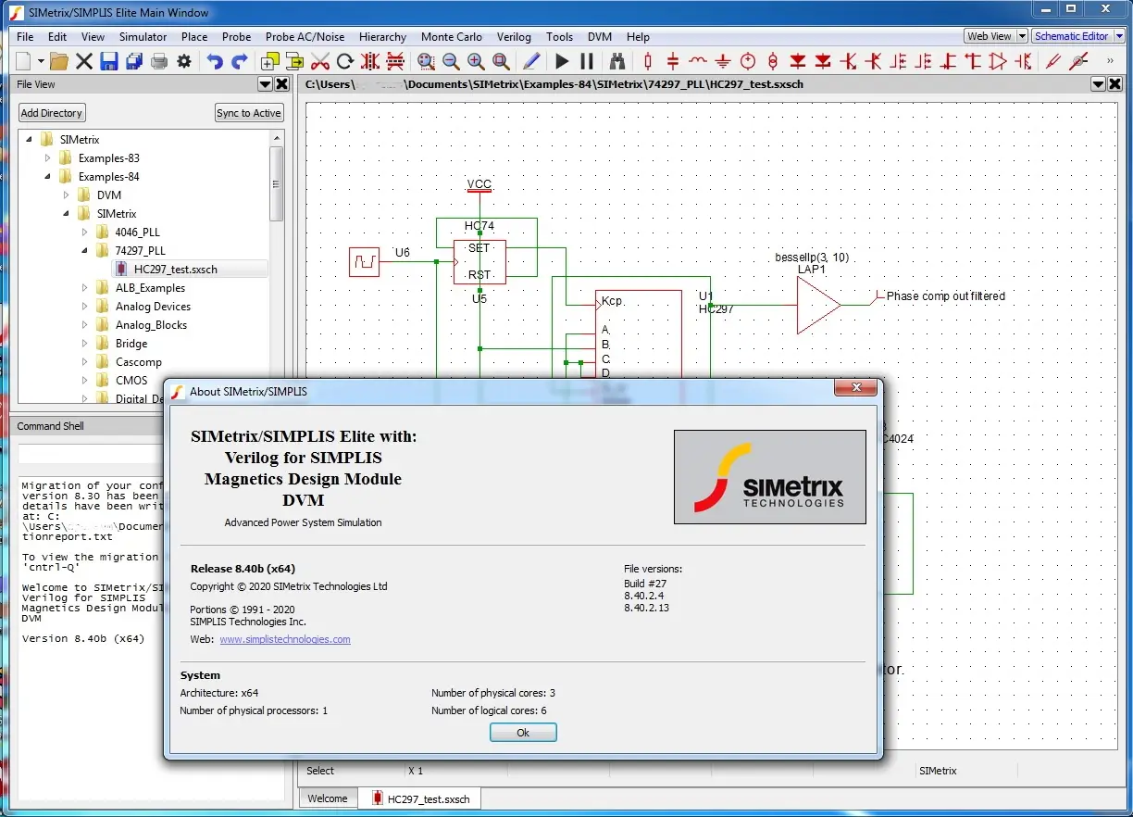This screenshot has width=1133, height=817.
Task: Zoom to fit with the red-square magnifier icon
Action: coord(501,61)
